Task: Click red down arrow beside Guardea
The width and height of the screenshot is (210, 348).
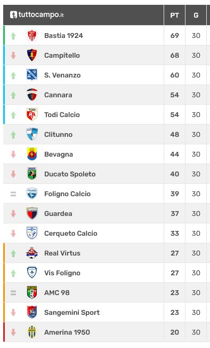Action: 13,214
